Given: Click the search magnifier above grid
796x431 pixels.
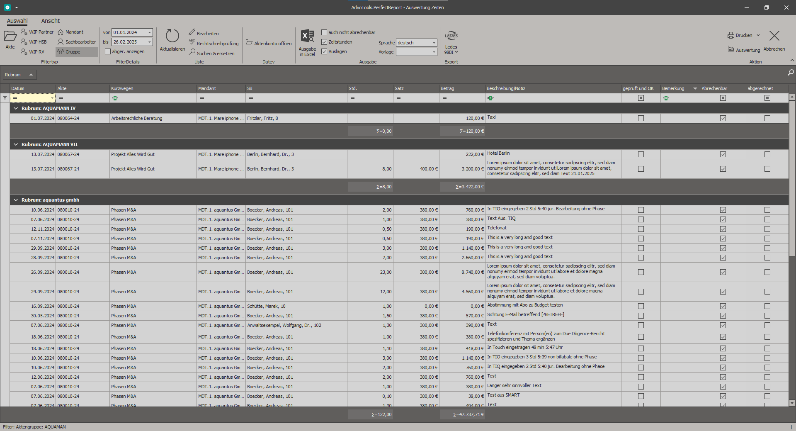Looking at the screenshot, I should click(x=791, y=73).
